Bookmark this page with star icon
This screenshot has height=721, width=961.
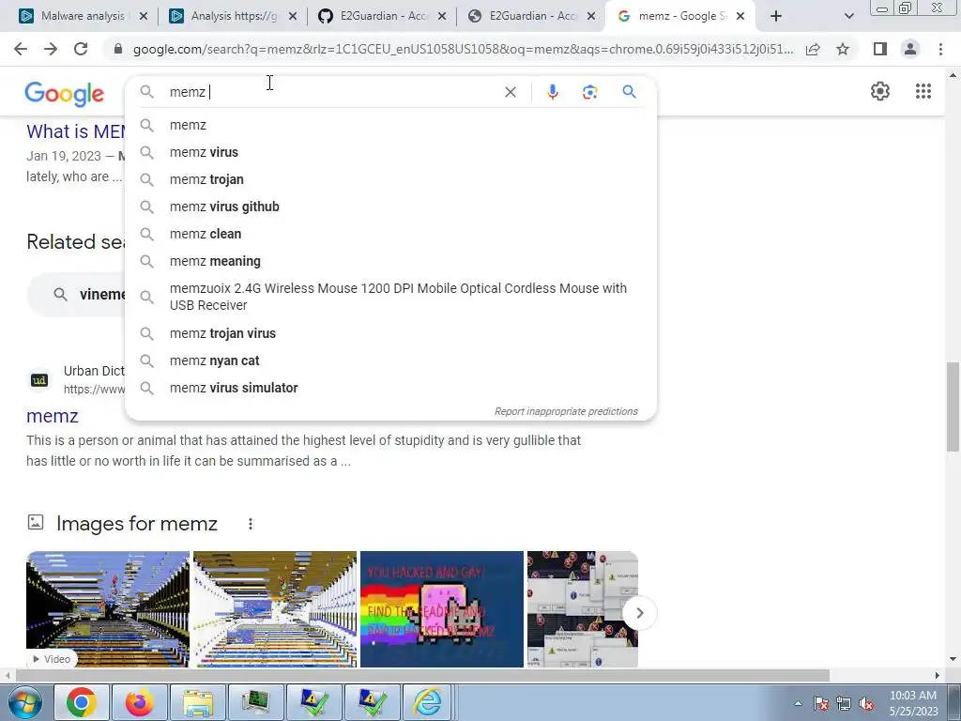coord(843,49)
